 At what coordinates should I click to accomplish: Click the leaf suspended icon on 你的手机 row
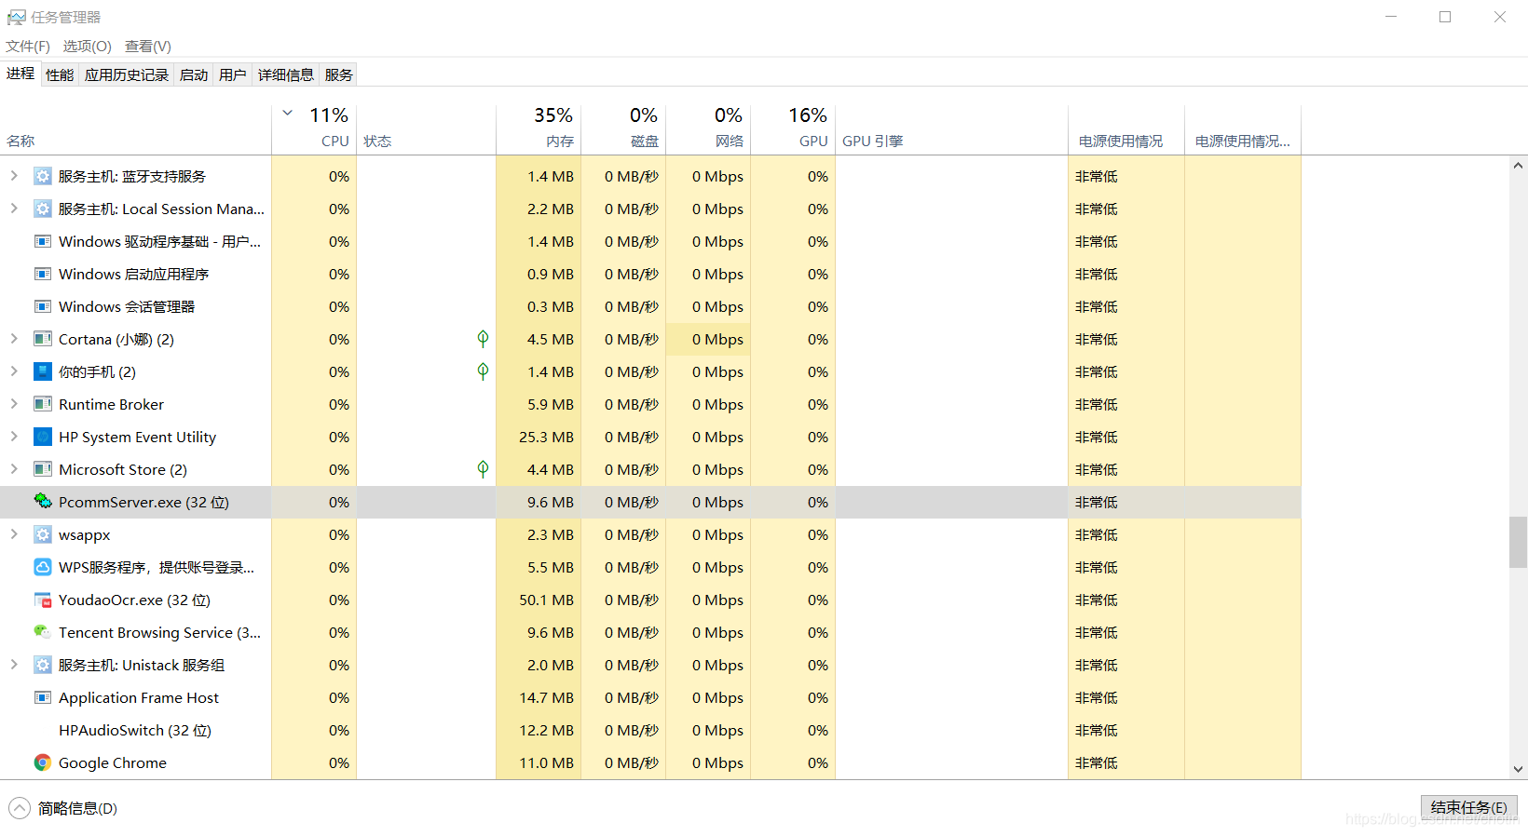click(483, 371)
